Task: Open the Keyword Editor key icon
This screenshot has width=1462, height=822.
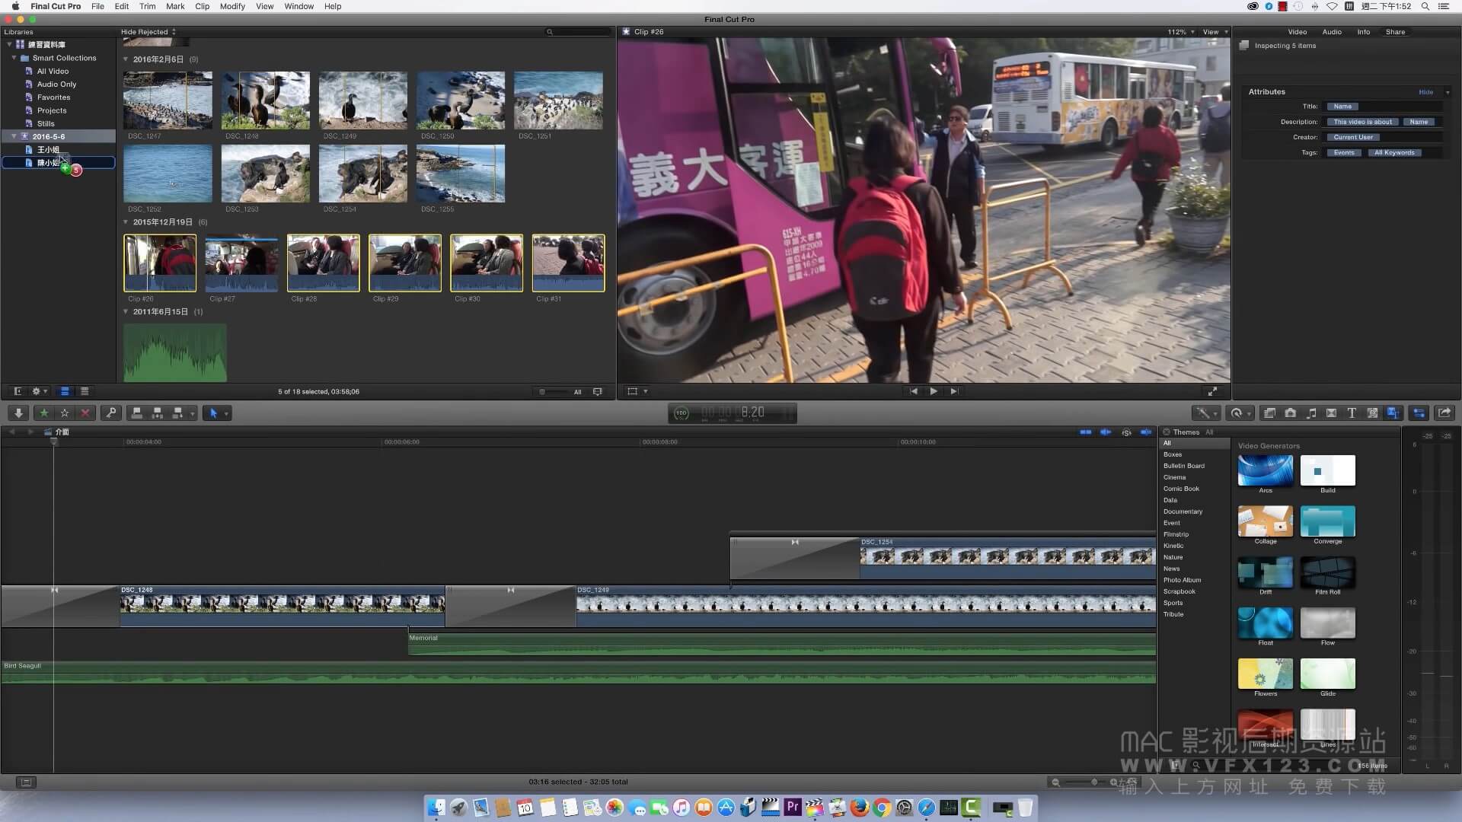Action: pos(111,413)
